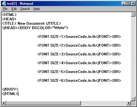Click the title bar text test[1] - Notepad
Screen dimensions: 137x107
(x=20, y=4)
